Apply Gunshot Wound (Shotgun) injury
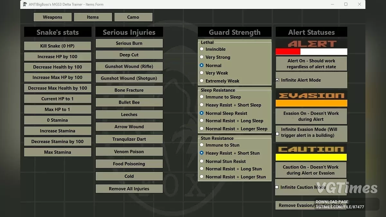 pos(129,78)
